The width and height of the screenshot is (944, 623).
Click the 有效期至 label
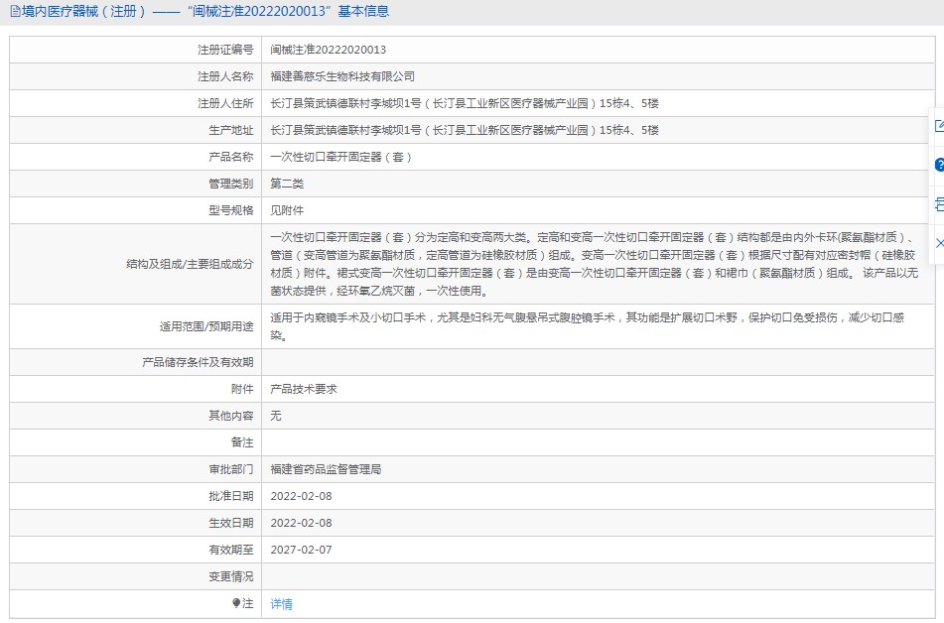(x=231, y=551)
